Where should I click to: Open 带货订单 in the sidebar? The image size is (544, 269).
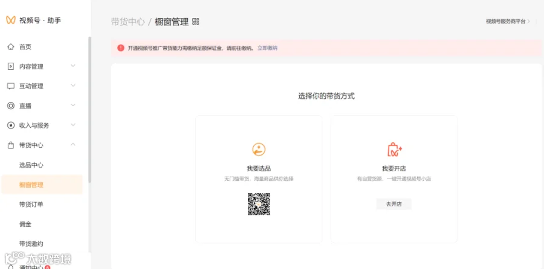coord(31,204)
